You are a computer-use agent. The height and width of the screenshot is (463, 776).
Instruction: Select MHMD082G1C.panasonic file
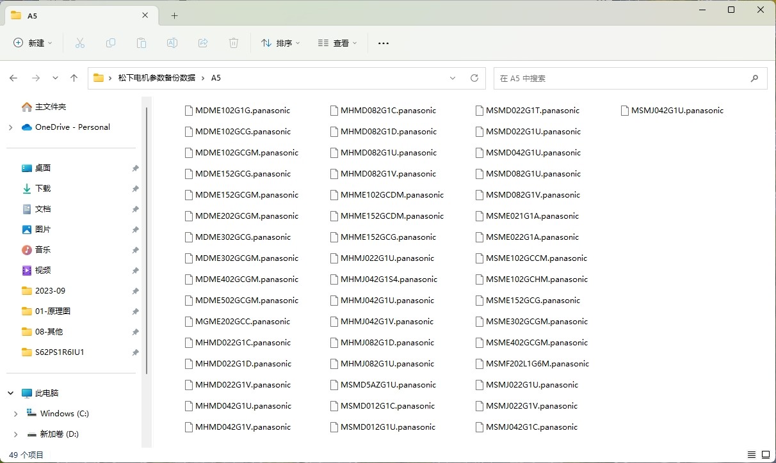pos(383,110)
